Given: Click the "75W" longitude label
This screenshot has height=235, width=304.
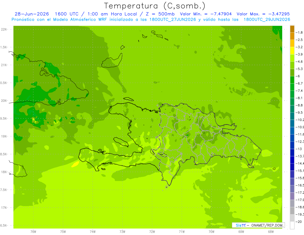Looking at the screenshot, I should 63,231.
